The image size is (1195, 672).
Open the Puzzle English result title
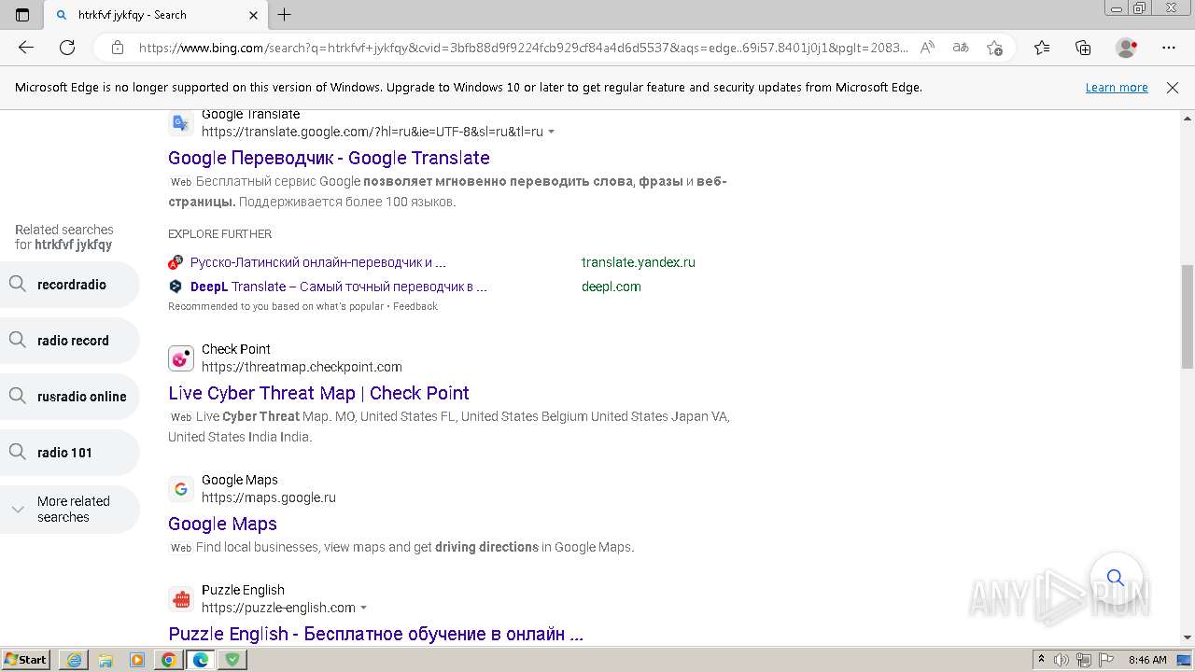click(x=375, y=634)
